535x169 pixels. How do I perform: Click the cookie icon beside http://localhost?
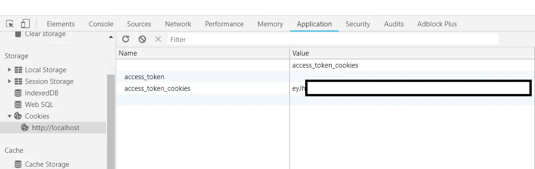[x=25, y=128]
